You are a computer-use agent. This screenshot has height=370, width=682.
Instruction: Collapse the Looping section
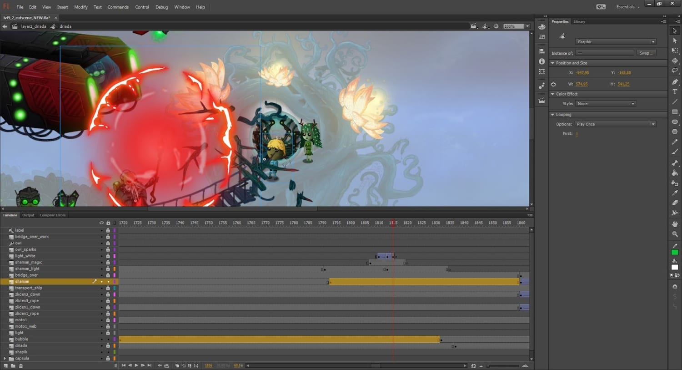tap(553, 115)
